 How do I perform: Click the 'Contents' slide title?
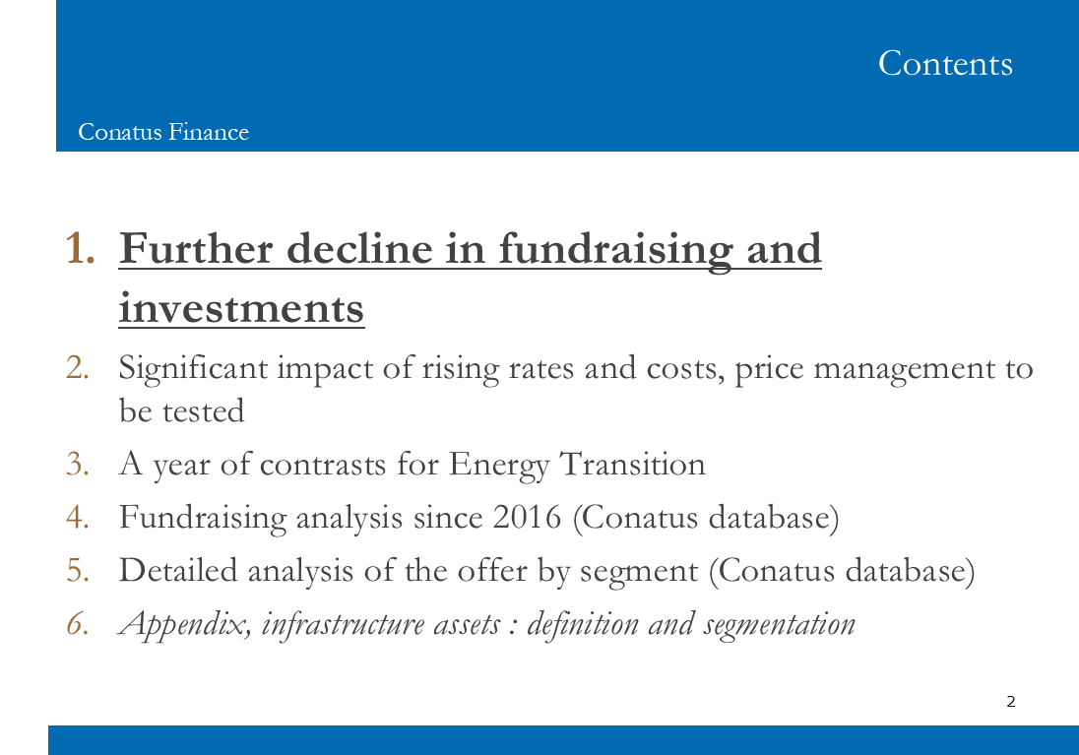[945, 63]
